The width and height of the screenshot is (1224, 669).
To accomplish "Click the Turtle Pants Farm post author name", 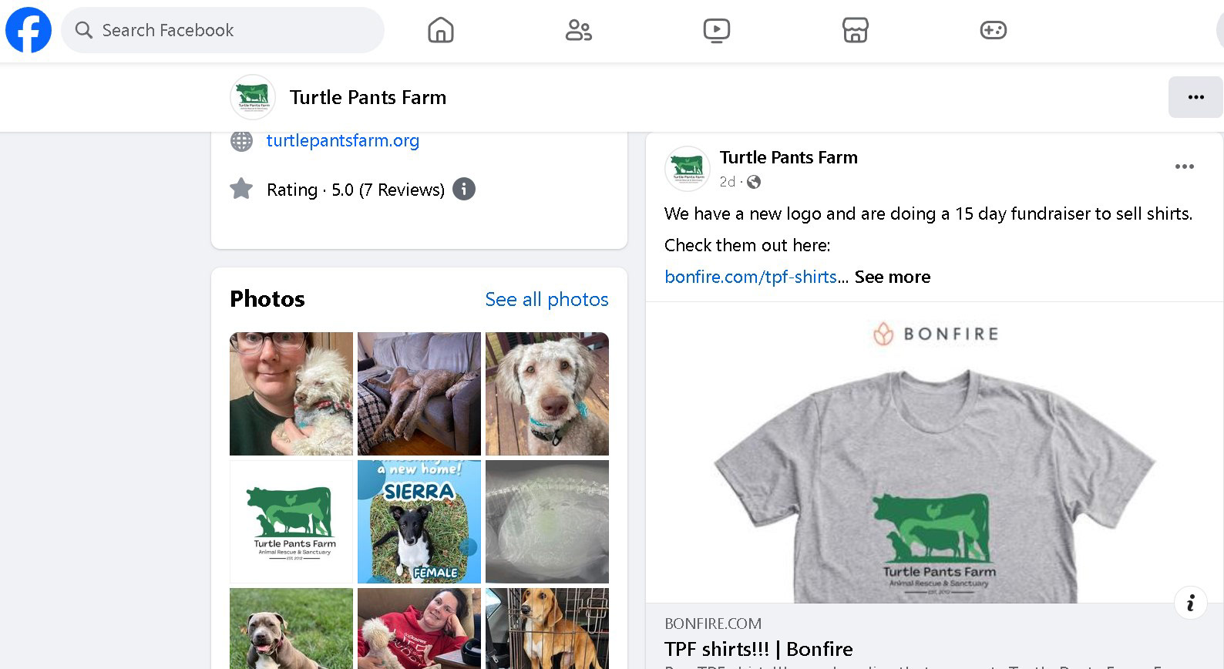I will coord(788,157).
